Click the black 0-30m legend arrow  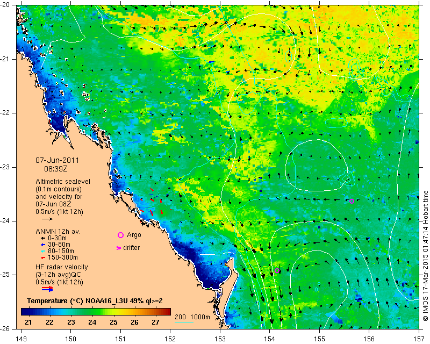(44, 239)
